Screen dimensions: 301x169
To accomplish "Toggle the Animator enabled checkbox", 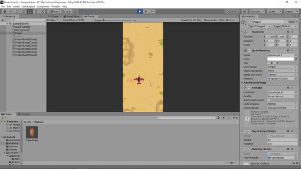I will click(x=249, y=88).
